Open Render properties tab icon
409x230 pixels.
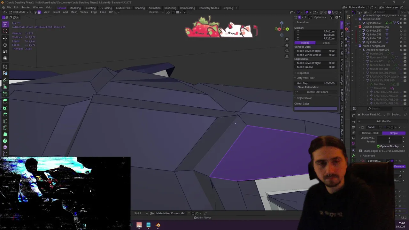point(353,122)
